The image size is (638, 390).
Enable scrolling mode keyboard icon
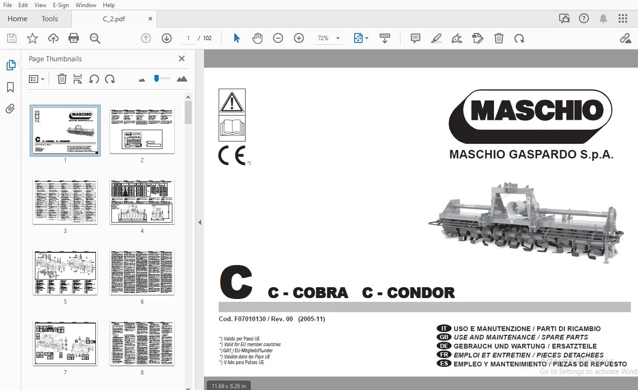coord(385,38)
